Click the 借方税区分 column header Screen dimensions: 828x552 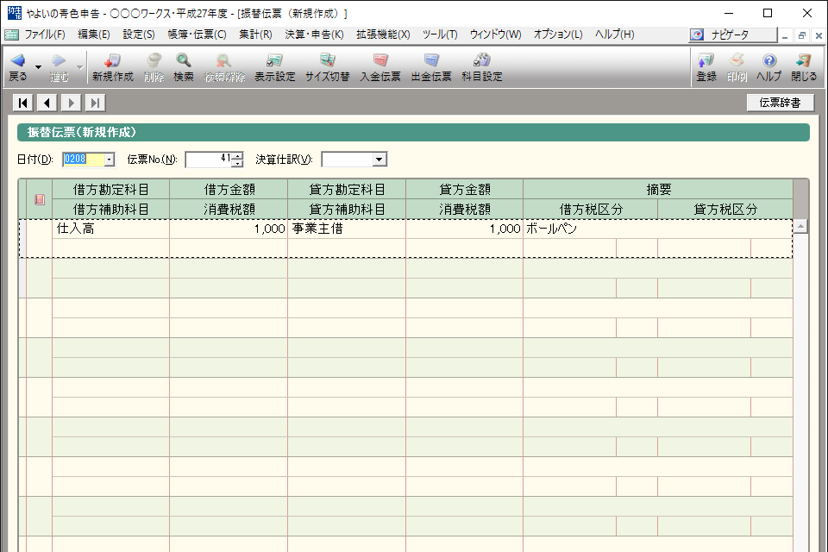590,210
